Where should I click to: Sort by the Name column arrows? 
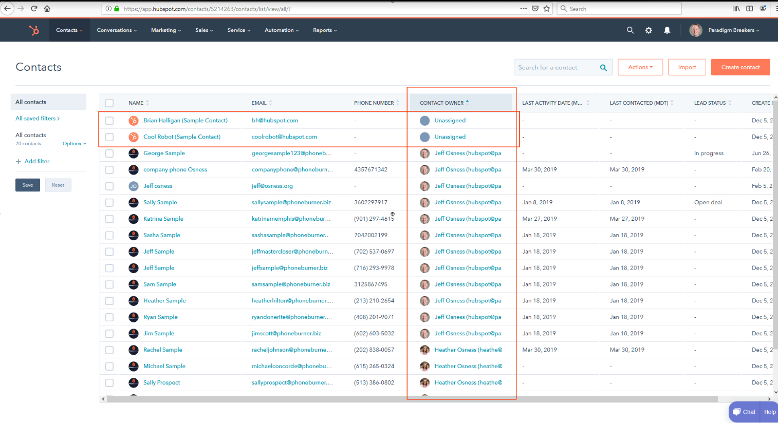tap(147, 103)
